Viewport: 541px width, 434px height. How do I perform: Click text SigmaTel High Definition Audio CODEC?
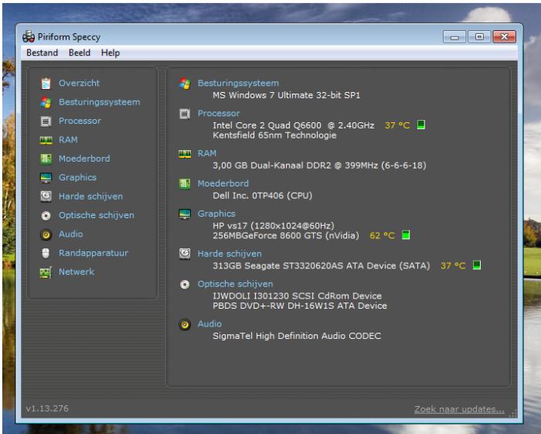pos(297,336)
